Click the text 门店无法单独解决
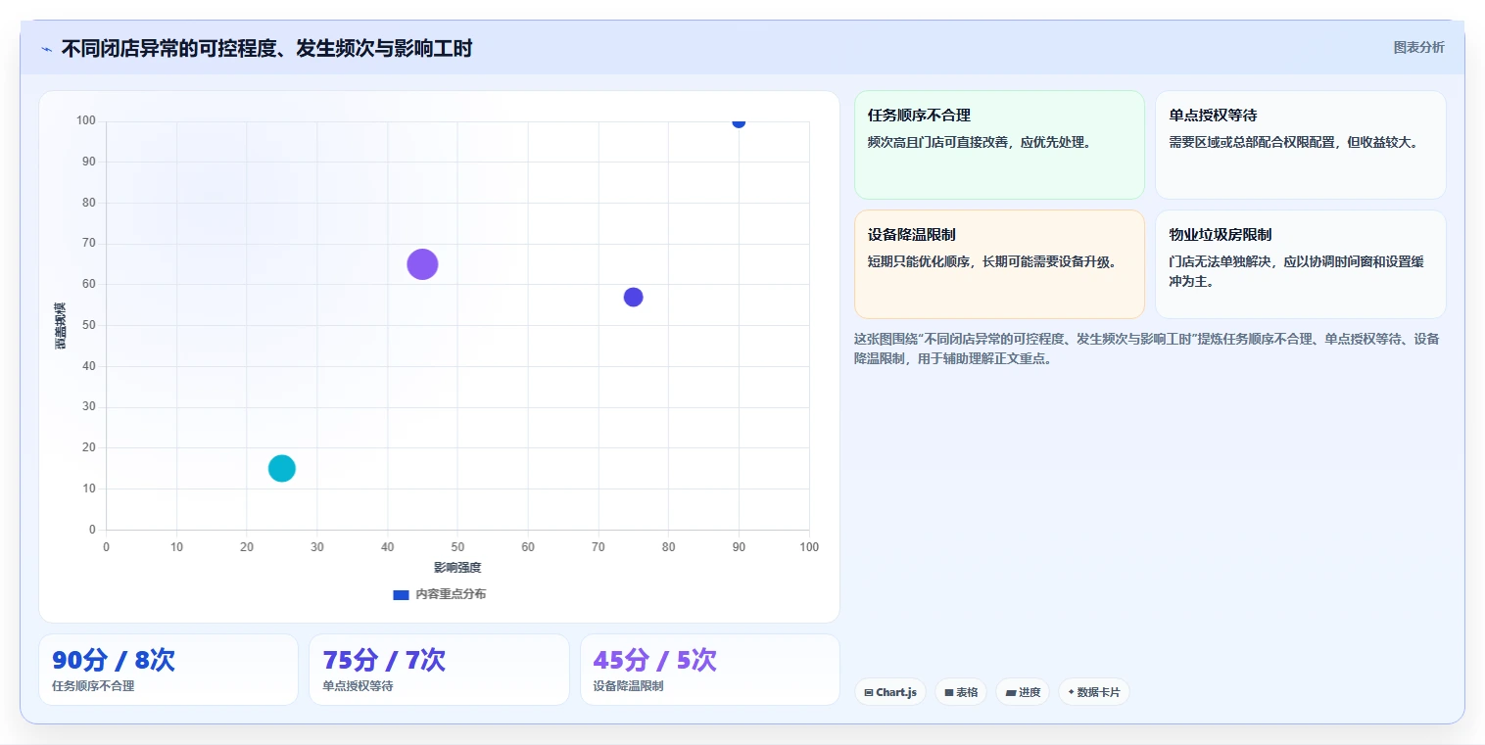Screen dimensions: 1485x745 (1220, 261)
